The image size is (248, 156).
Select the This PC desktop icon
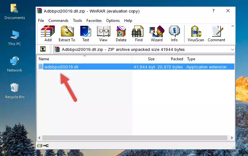click(x=15, y=38)
